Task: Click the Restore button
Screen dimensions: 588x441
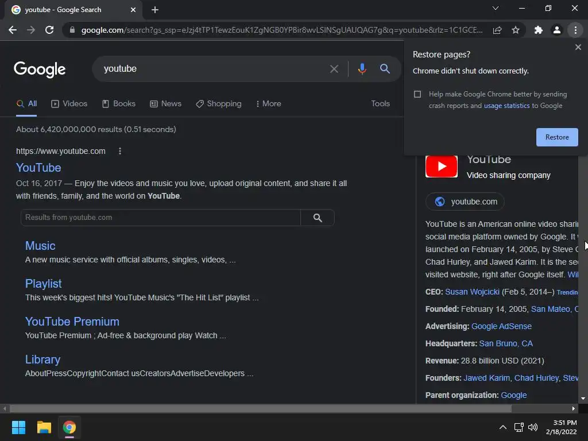Action: tap(557, 137)
